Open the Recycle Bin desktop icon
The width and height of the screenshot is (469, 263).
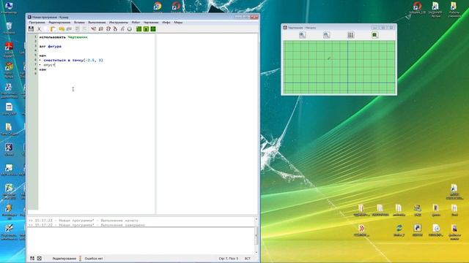point(9,28)
